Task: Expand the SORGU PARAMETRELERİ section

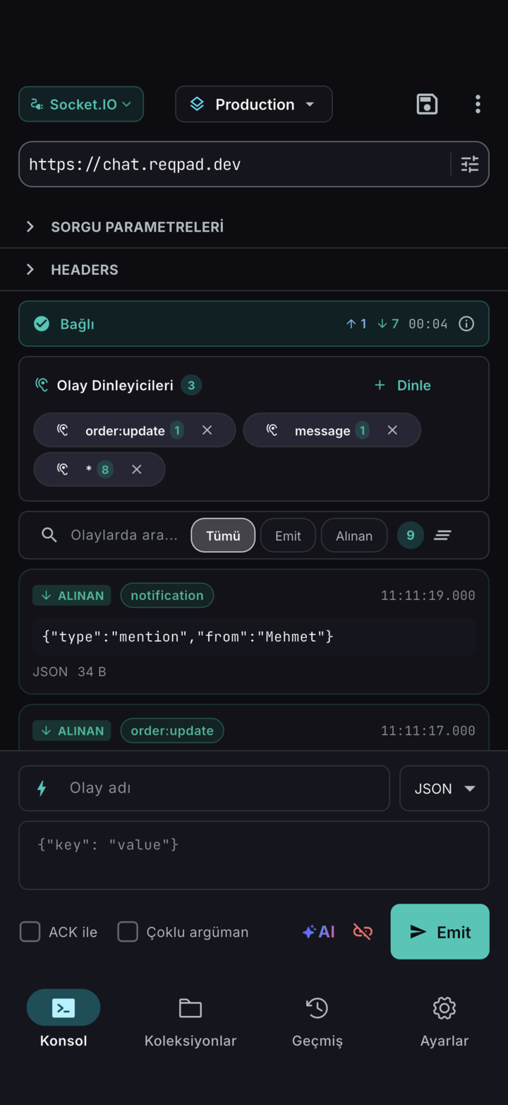Action: pyautogui.click(x=254, y=227)
